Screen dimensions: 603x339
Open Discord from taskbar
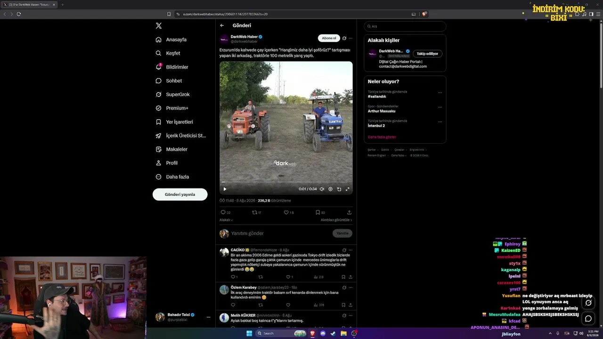323,333
